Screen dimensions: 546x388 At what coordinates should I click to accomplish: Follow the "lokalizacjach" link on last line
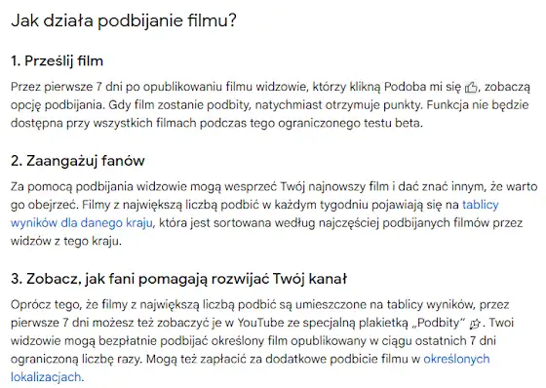(x=46, y=377)
